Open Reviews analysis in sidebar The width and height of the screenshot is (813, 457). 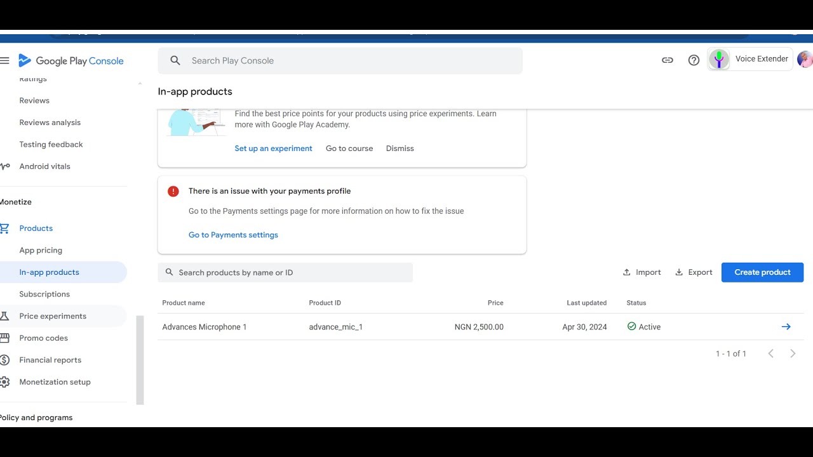(x=50, y=123)
